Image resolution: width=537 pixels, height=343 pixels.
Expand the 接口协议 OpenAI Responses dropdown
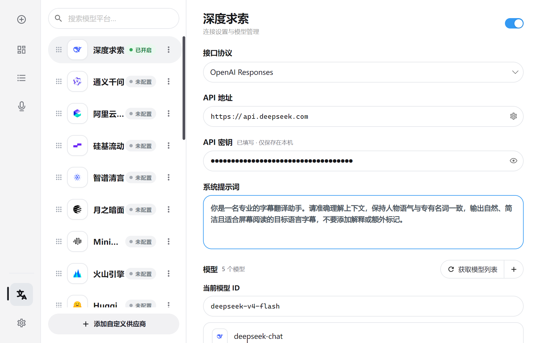coord(363,72)
